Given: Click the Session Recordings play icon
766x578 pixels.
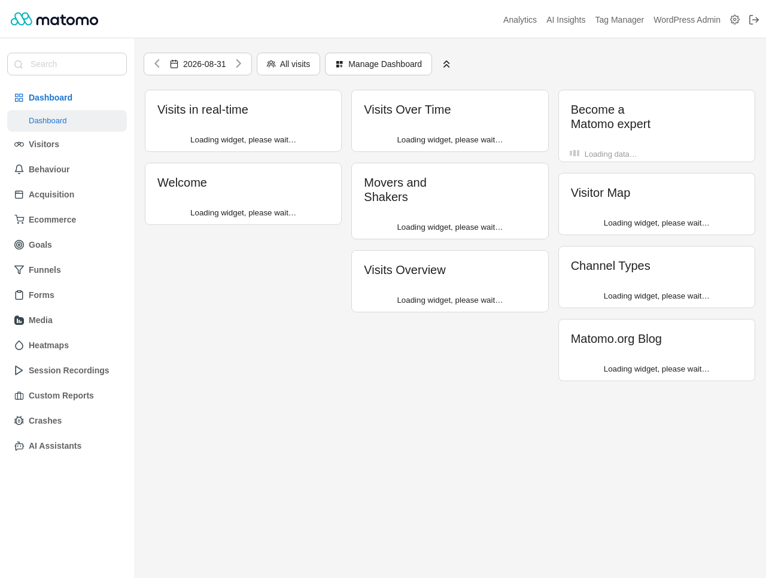Looking at the screenshot, I should (x=19, y=370).
